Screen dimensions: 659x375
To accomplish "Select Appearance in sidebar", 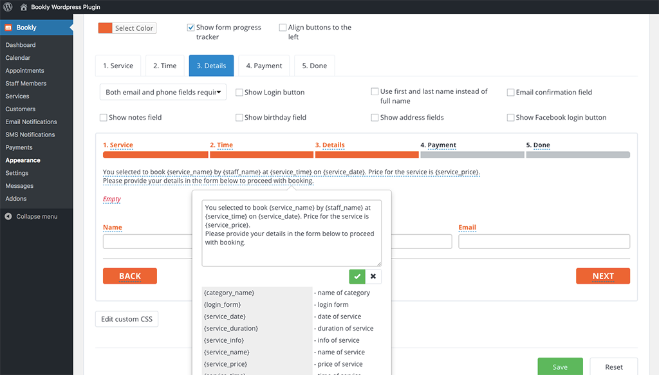I will click(x=23, y=160).
